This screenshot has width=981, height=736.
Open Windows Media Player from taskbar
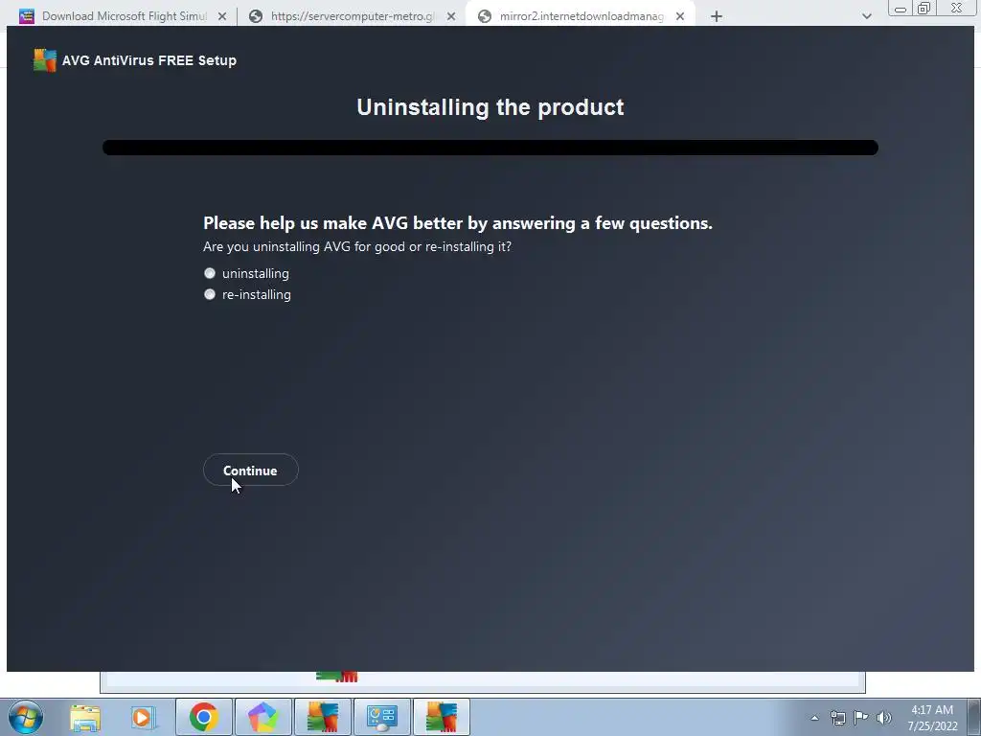(x=144, y=717)
